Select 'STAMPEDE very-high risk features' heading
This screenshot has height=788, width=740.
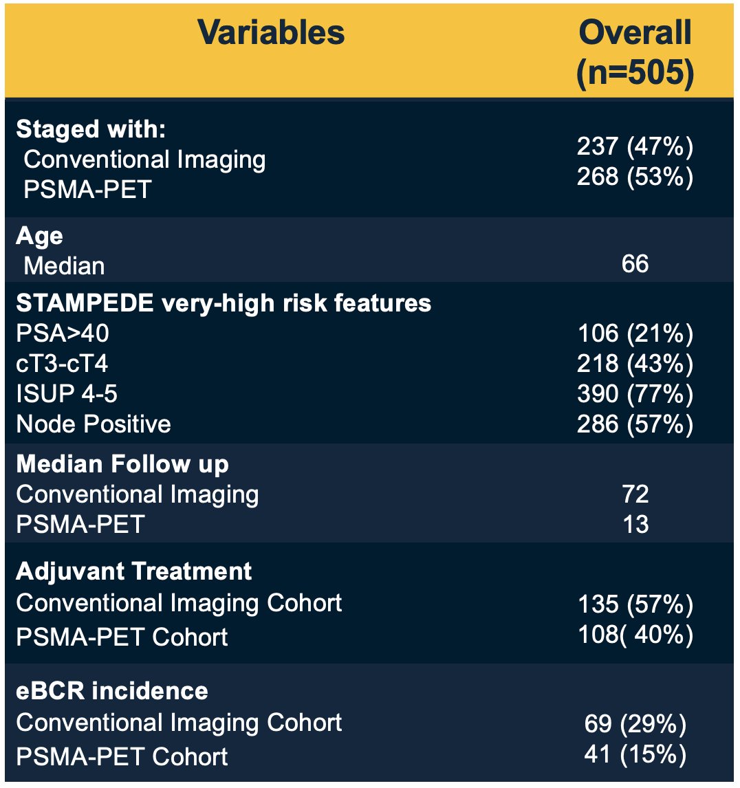tap(224, 303)
